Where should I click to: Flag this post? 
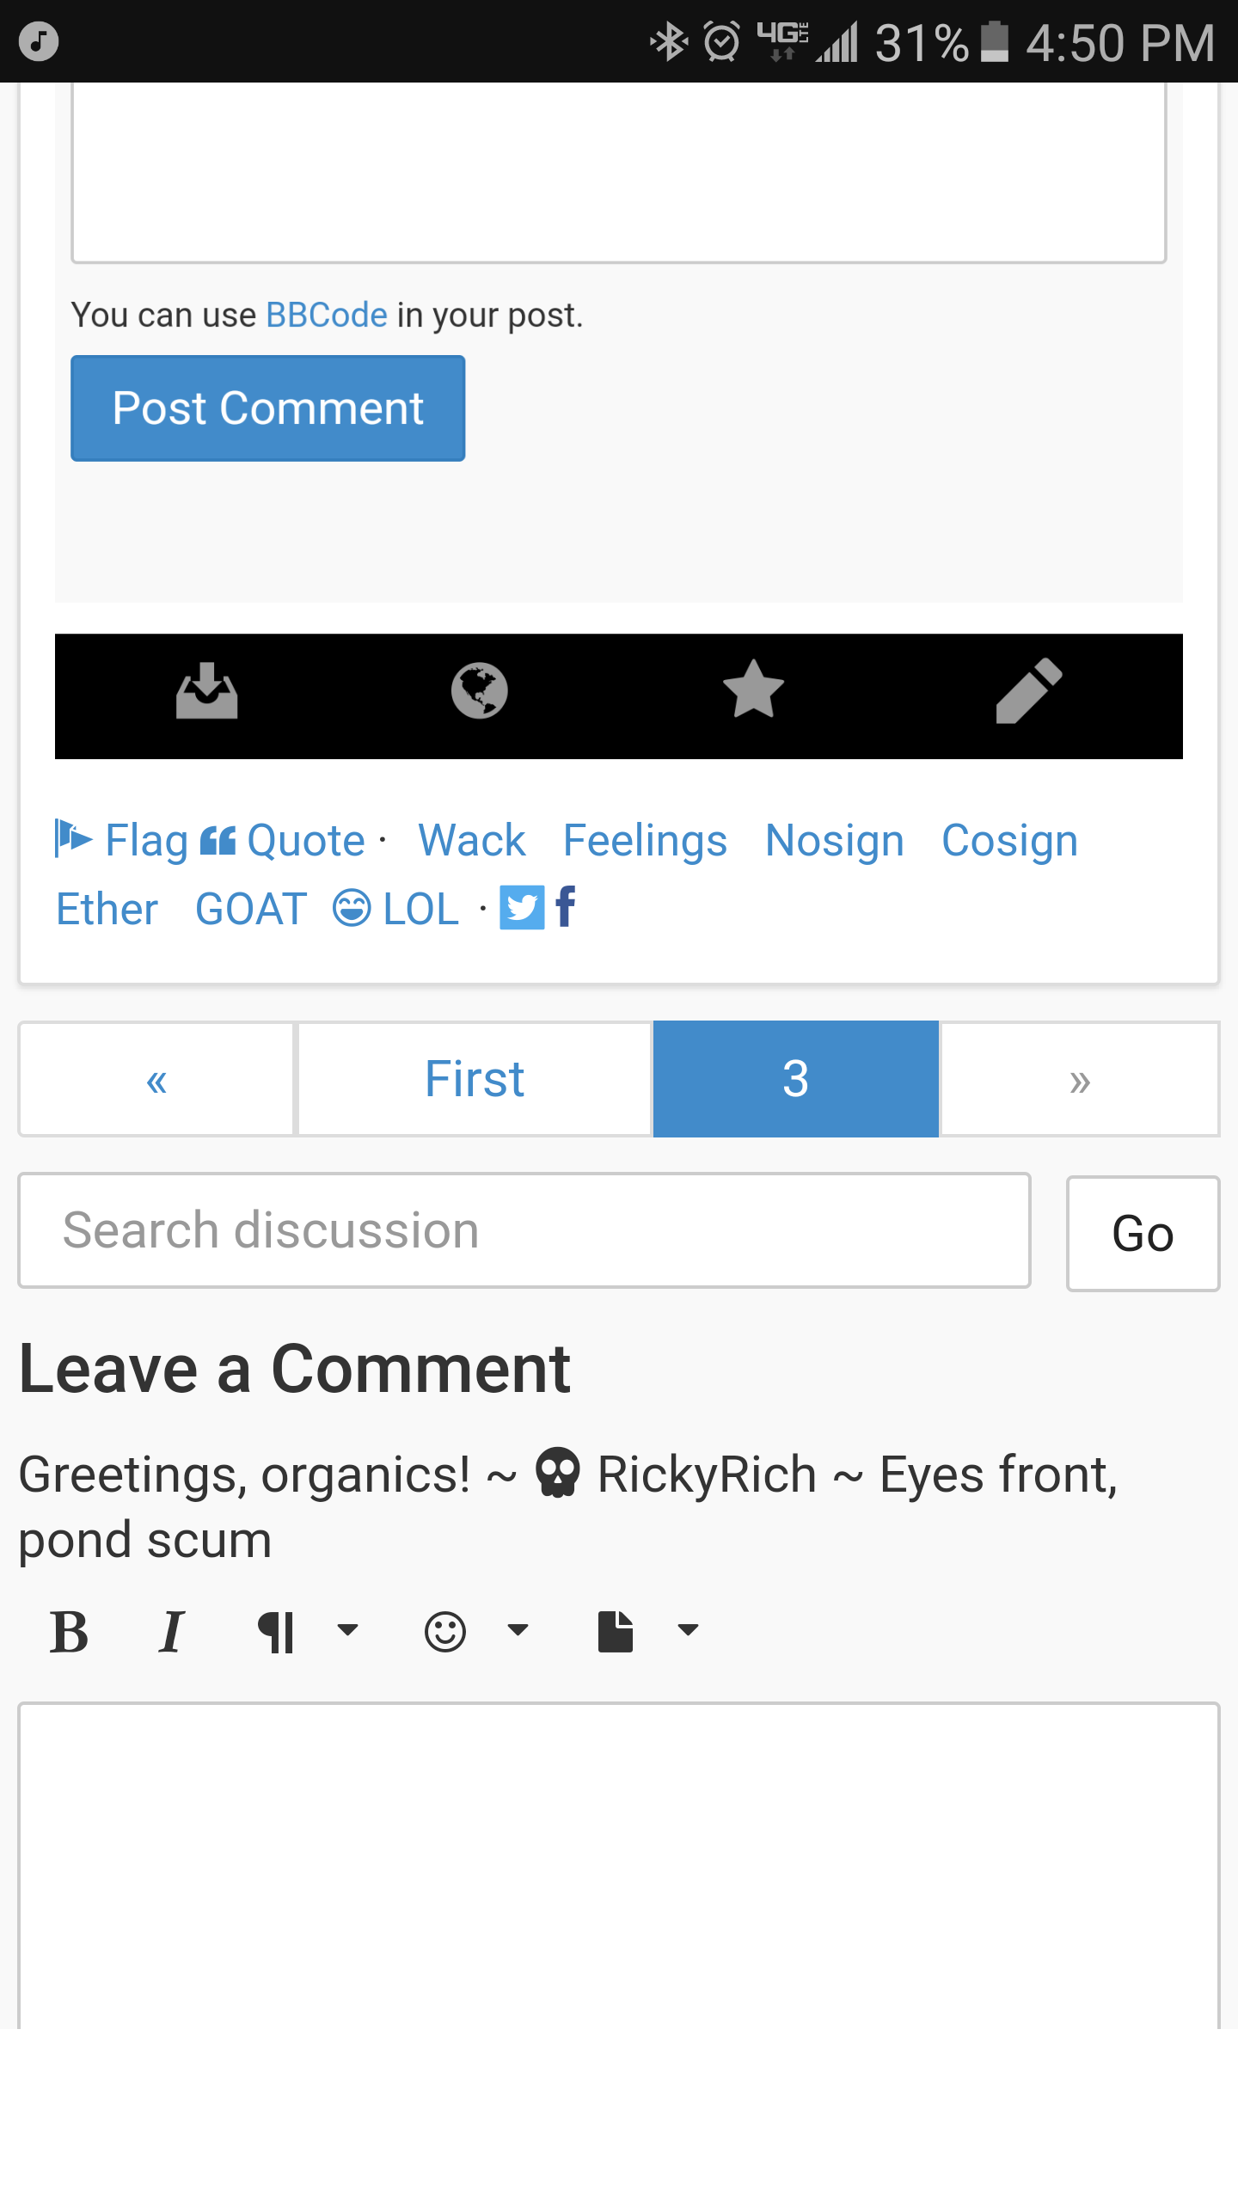pos(122,840)
